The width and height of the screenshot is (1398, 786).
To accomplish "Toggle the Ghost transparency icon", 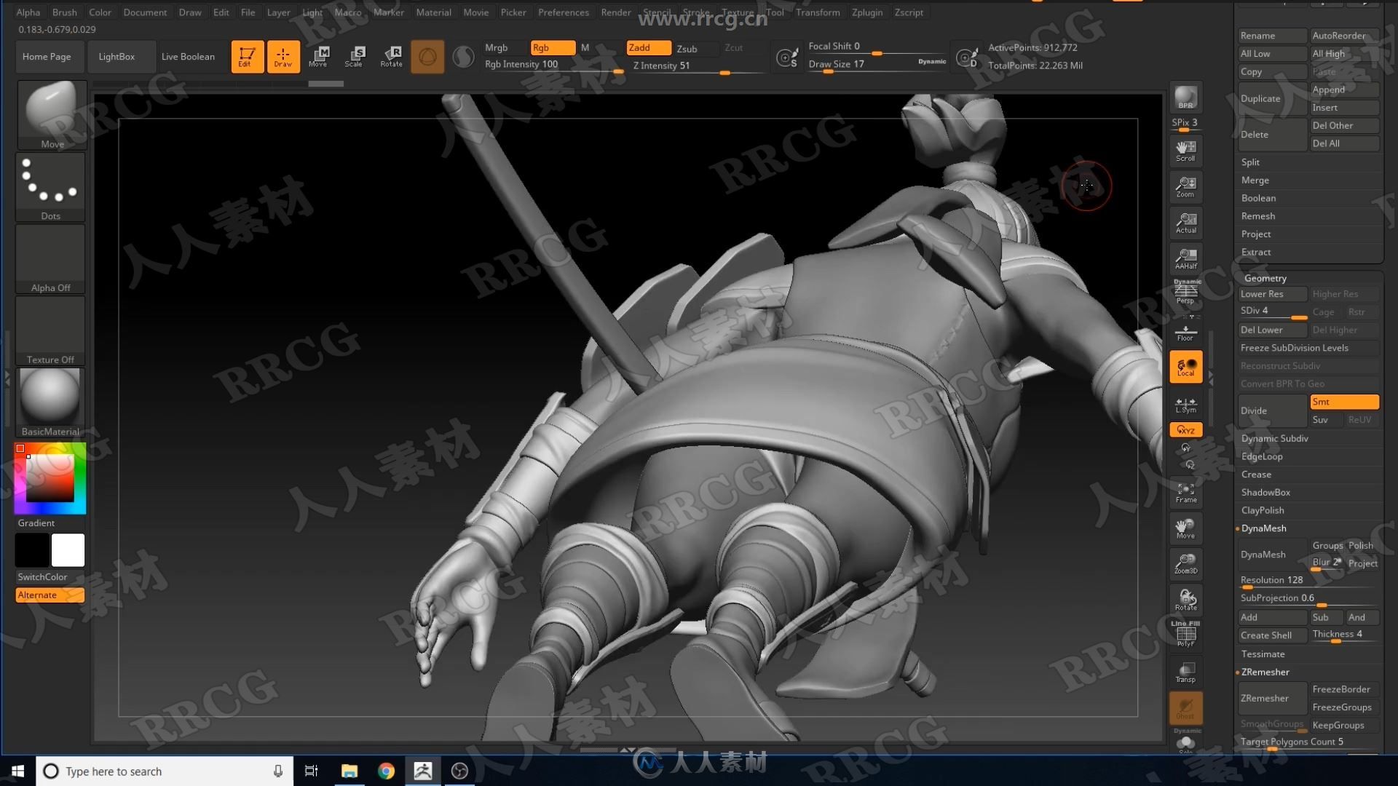I will click(1185, 707).
